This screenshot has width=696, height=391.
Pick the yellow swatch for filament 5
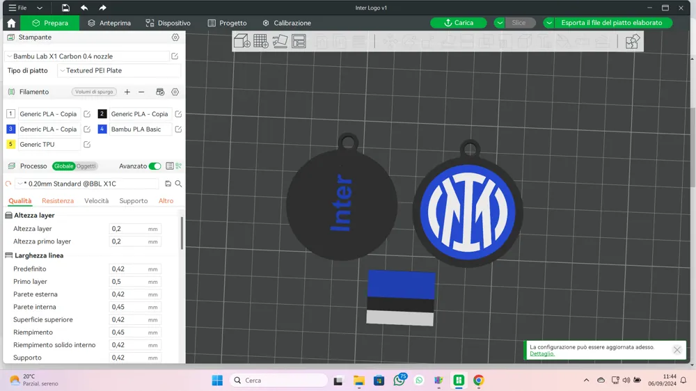10,144
